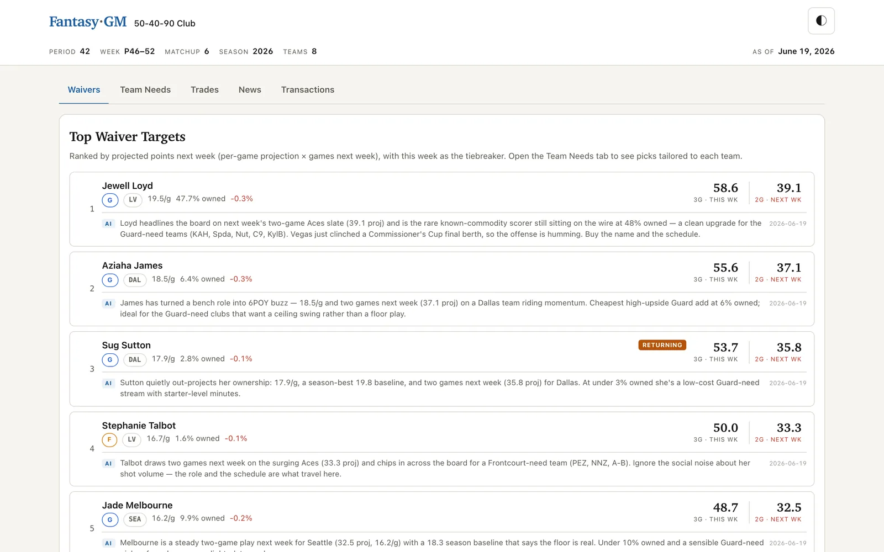Click the AI tag on Melbourne's note
The image size is (884, 552).
108,543
